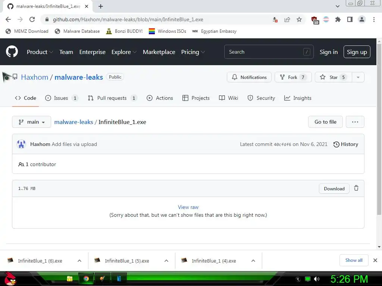Reload the current page
The height and width of the screenshot is (286, 382).
[x=32, y=19]
